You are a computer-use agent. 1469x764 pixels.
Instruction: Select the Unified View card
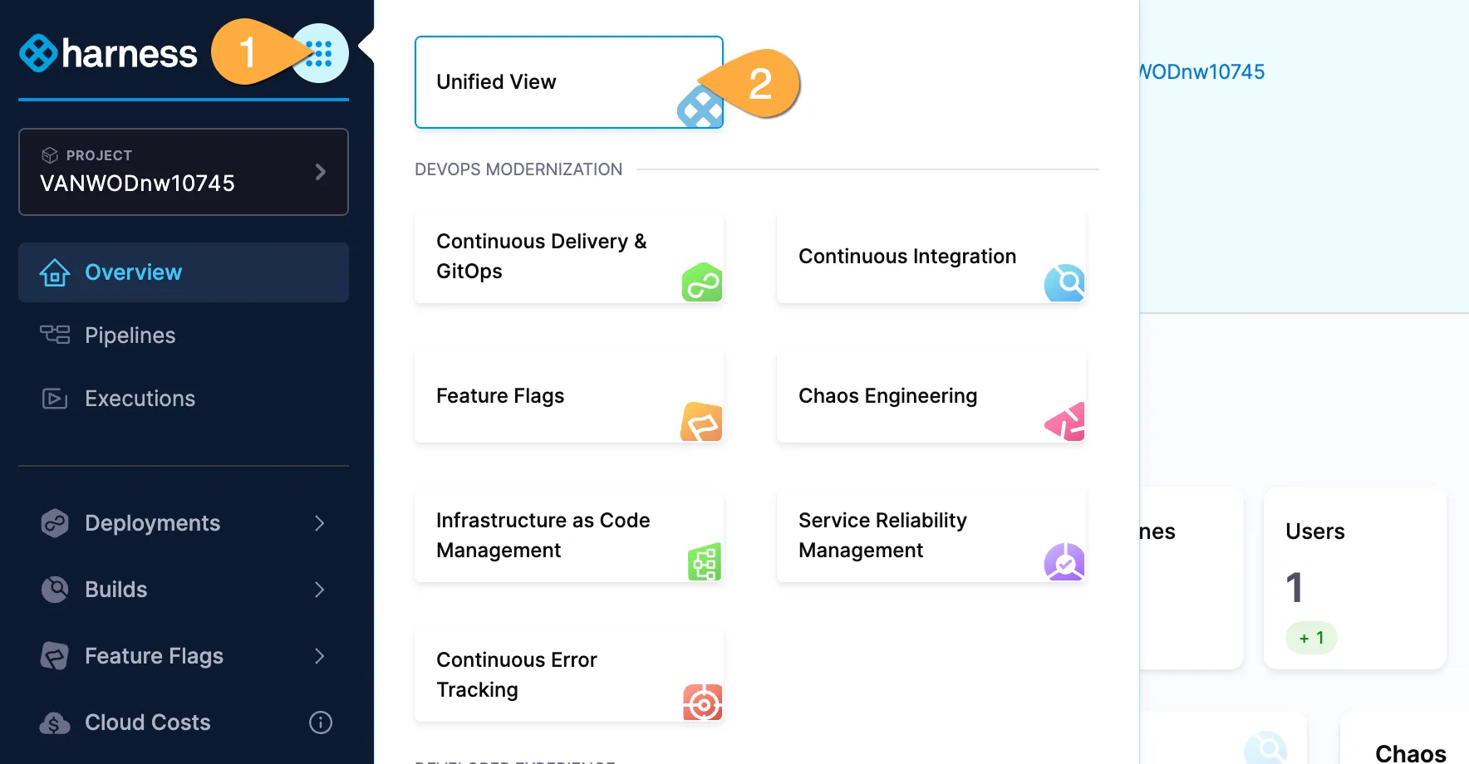568,82
